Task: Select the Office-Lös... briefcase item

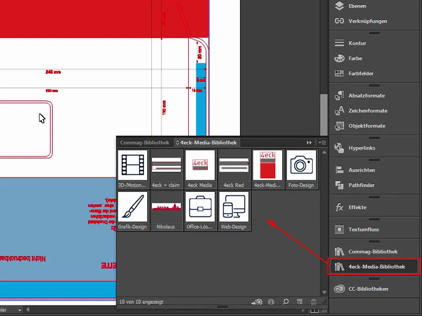Action: tap(200, 211)
